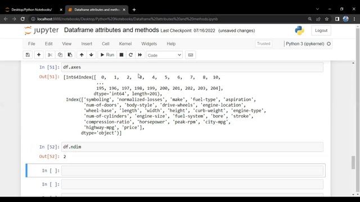Rename the notebook title Dataframe attributes and methods
This screenshot has height=202, width=360.
pyautogui.click(x=111, y=30)
